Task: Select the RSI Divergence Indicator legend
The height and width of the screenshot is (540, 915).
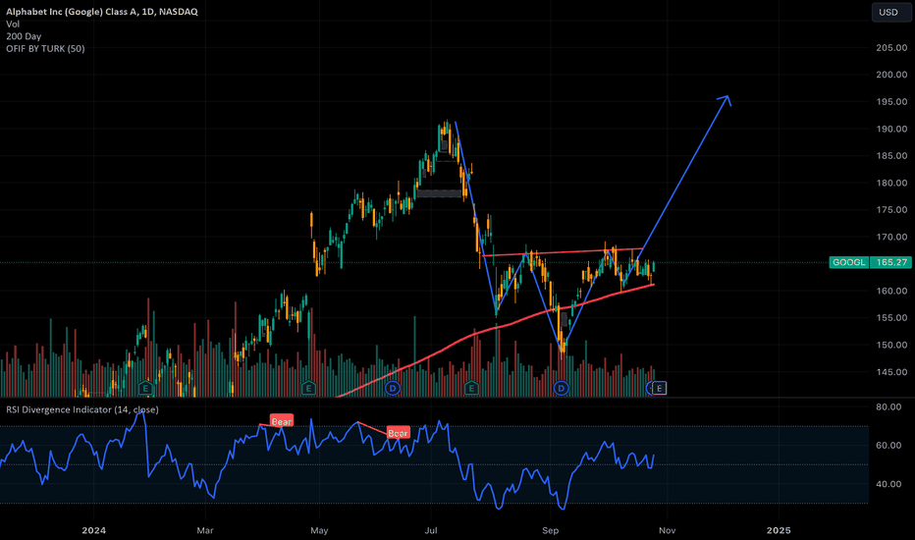Action: pos(82,409)
